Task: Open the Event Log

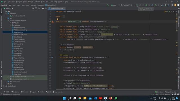Action: coord(159,92)
